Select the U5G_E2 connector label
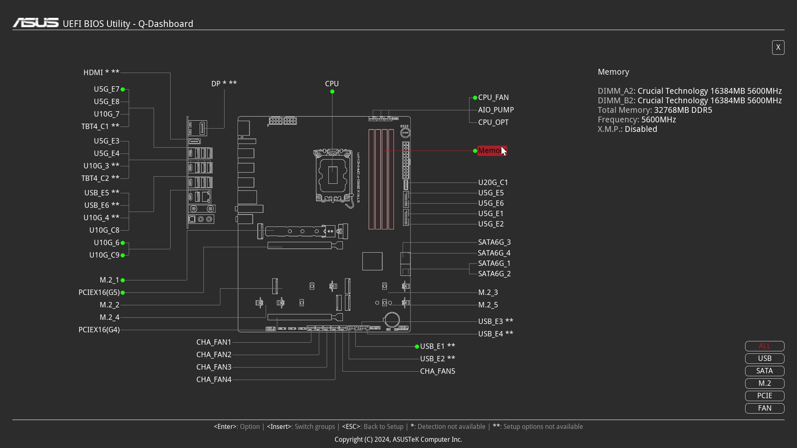 491,224
